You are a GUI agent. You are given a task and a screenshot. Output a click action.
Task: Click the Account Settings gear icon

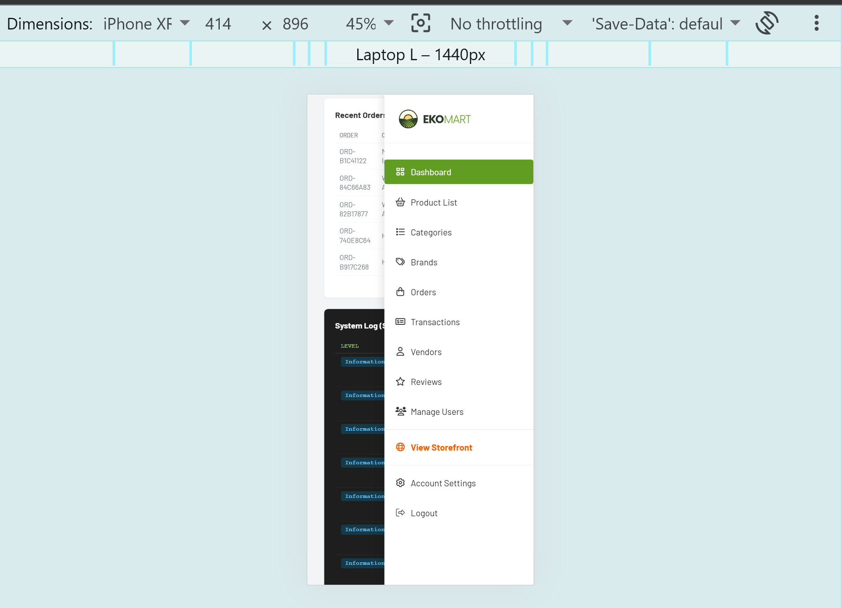point(400,483)
